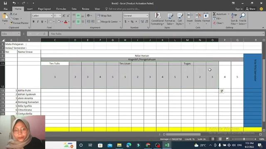
Task: Open Microsoft Edge from the taskbar
Action: click(129, 145)
